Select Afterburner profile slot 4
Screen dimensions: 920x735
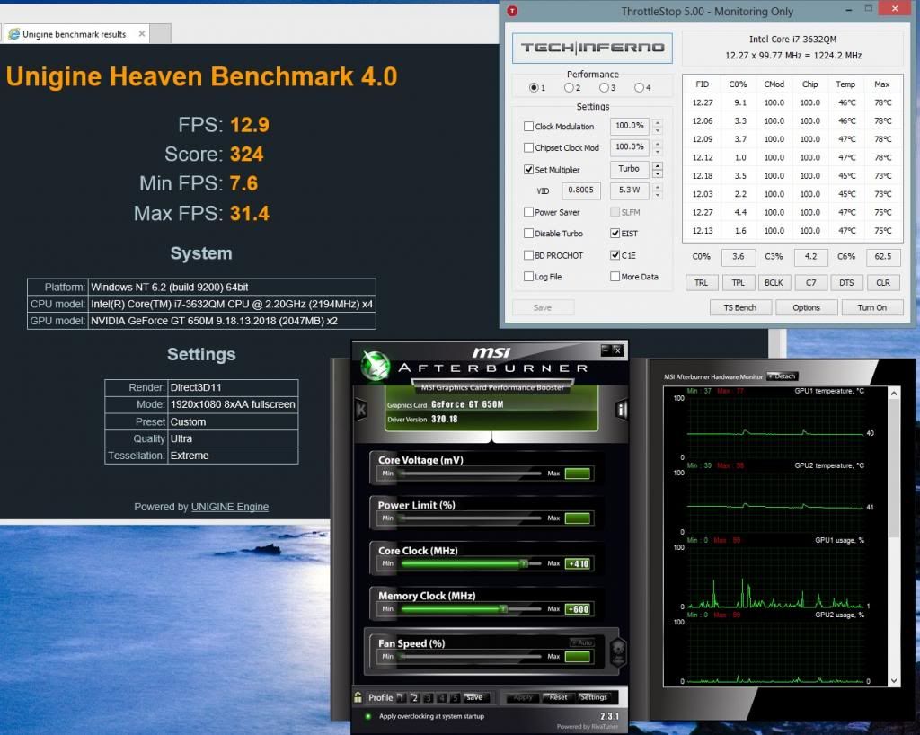tap(441, 697)
